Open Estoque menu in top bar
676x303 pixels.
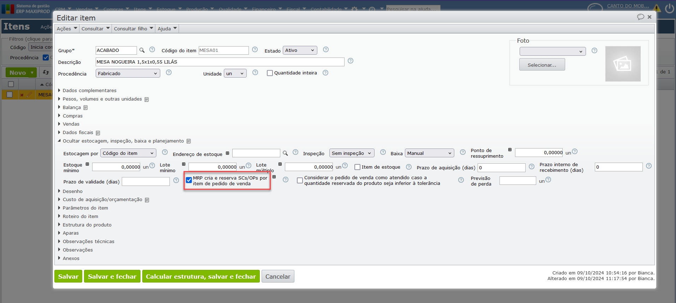pyautogui.click(x=168, y=9)
